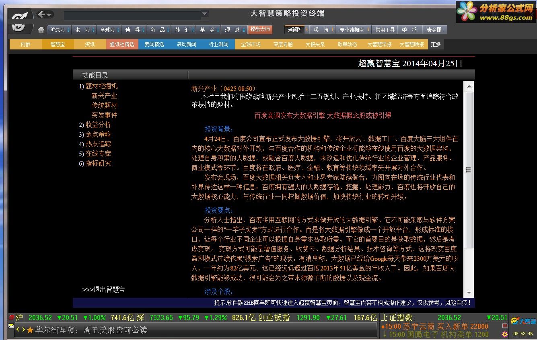Switch to the 滚动新闻 tab

pos(187,44)
